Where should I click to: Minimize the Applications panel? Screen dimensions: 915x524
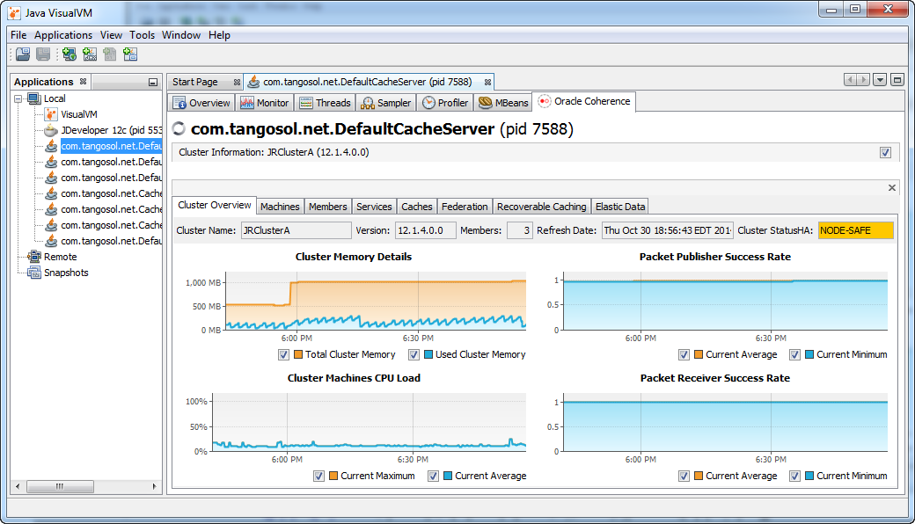click(153, 82)
